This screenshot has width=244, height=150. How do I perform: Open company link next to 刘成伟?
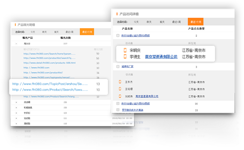(147, 96)
